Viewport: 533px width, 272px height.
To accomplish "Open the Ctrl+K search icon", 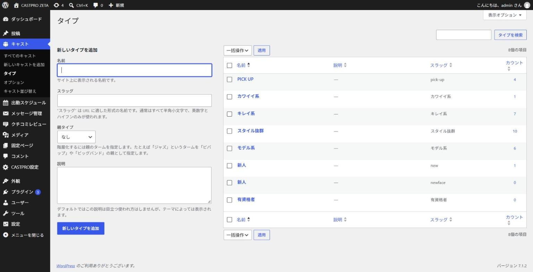I will tap(71, 5).
